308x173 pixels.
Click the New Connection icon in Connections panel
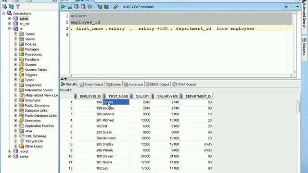(4, 7)
